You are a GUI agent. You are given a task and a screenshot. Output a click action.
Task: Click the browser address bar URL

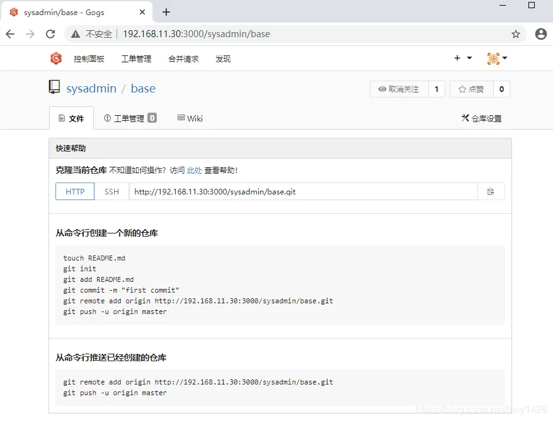pos(197,34)
